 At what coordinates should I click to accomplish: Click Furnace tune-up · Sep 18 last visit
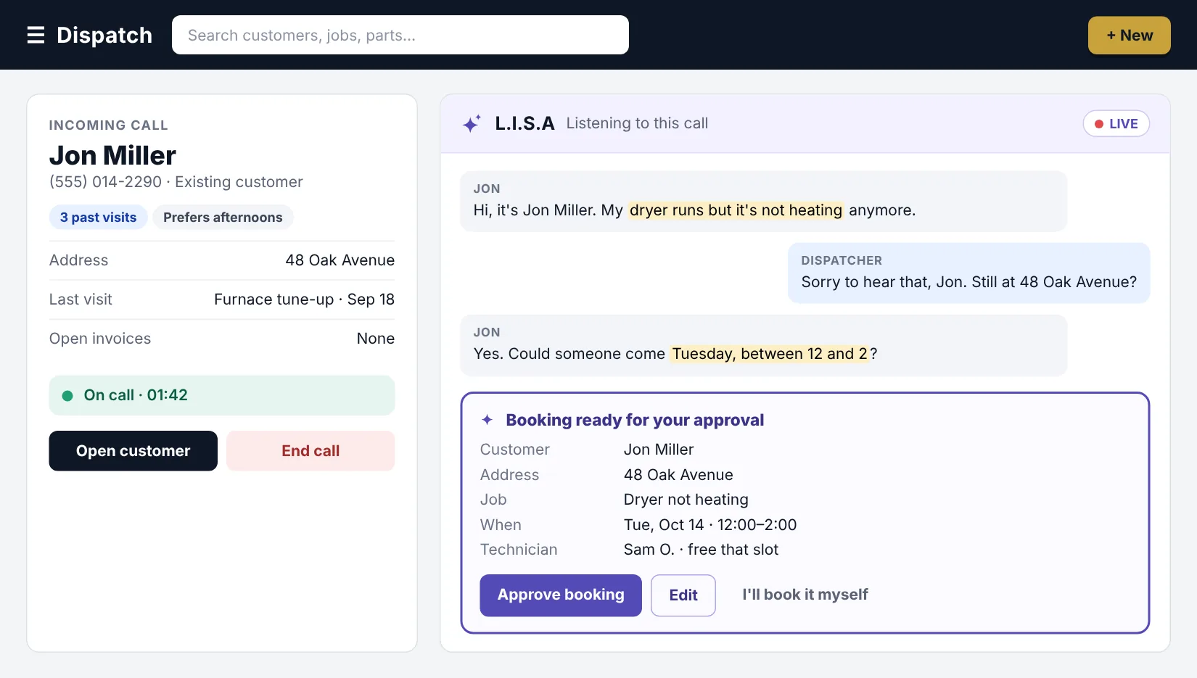305,299
